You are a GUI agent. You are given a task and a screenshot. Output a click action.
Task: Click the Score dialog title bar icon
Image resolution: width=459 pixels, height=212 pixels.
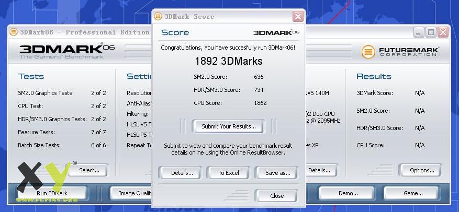[x=158, y=17]
